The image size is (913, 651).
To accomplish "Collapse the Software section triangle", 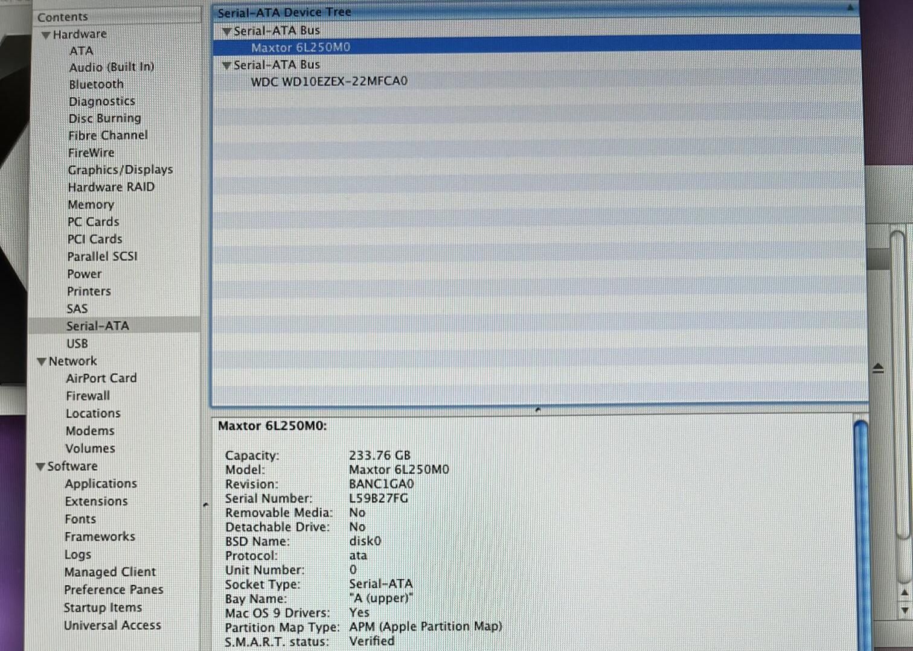I will [x=40, y=467].
